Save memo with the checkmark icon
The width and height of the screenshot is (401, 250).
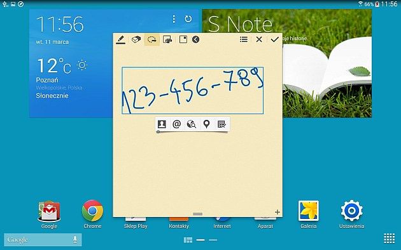(275, 39)
